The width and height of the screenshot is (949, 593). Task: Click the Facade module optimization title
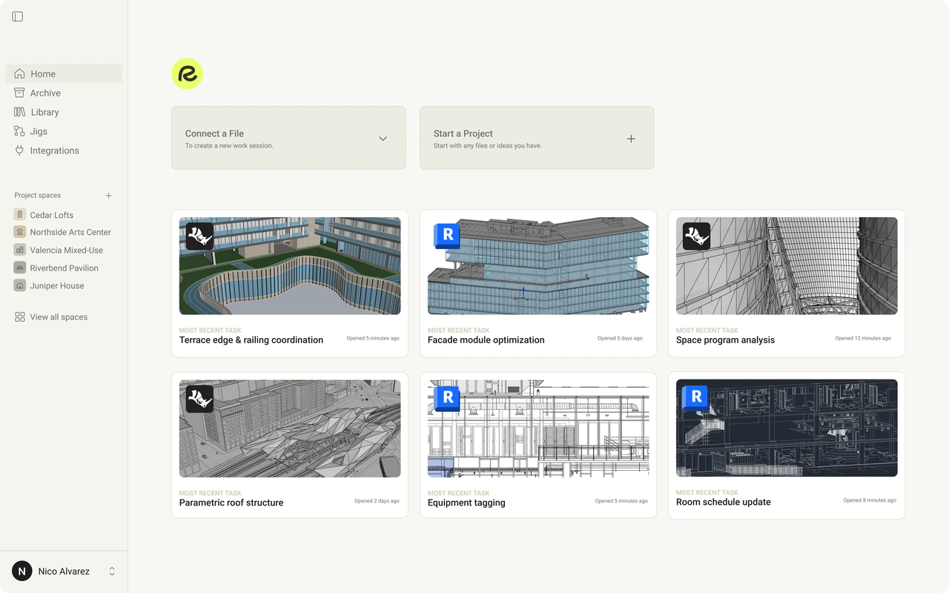486,340
